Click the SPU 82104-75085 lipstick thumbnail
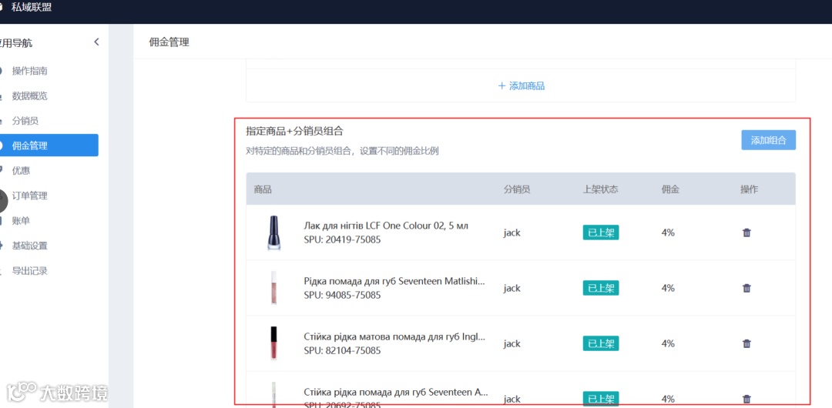 (273, 344)
